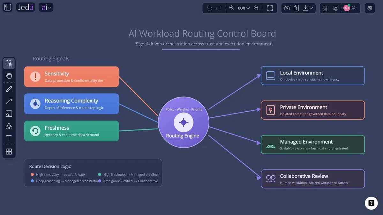Select the Reasoning Complexity card
This screenshot has height=215, width=383.
pyautogui.click(x=71, y=104)
